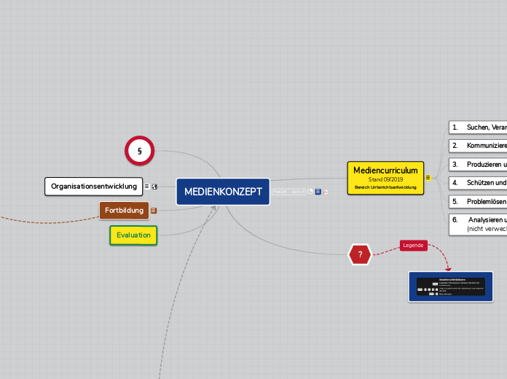Select the yellow Mediencurriculum topic
This screenshot has width=507, height=379.
pyautogui.click(x=385, y=178)
